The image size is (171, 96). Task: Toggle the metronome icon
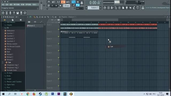[49, 2]
